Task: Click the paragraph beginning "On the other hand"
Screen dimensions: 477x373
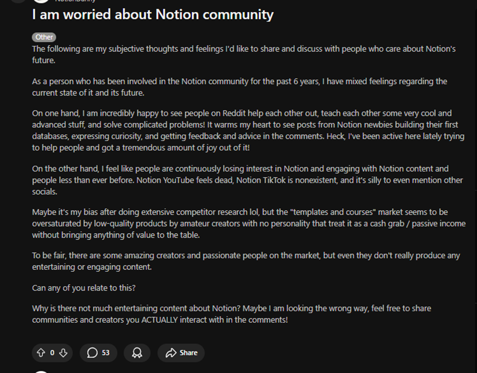Action: point(247,180)
